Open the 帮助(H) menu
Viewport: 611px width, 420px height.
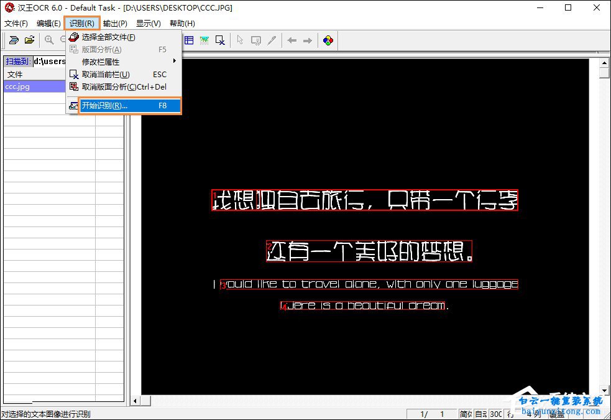(182, 24)
